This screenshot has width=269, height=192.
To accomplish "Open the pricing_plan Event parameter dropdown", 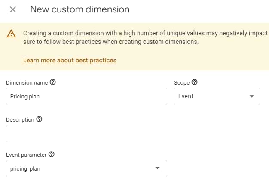I will point(82,169).
